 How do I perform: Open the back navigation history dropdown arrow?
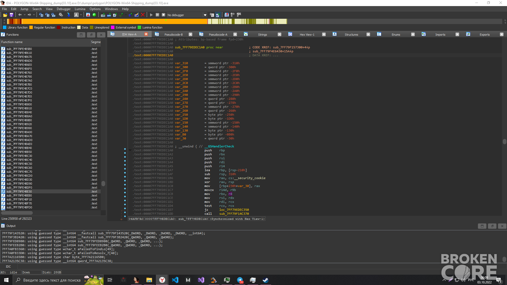click(24, 15)
